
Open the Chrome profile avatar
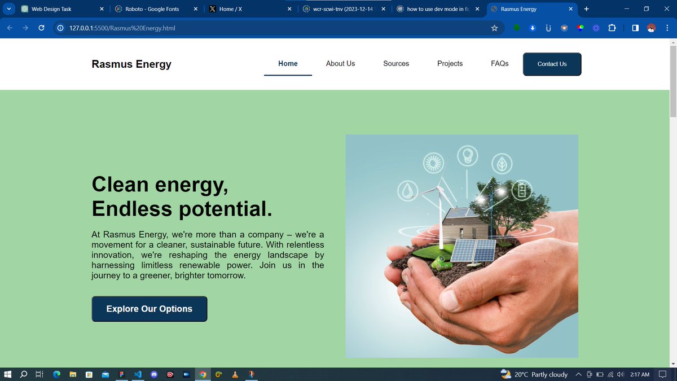[651, 28]
